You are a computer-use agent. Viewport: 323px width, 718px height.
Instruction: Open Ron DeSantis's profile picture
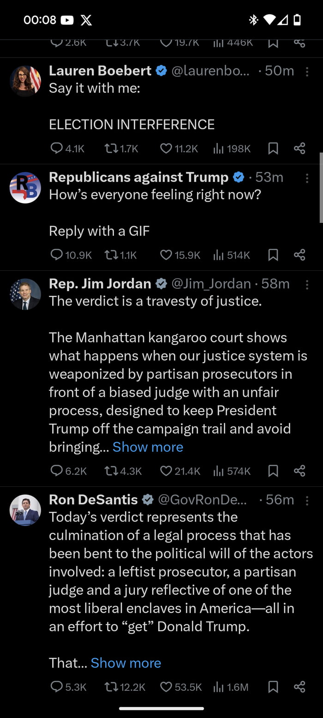coord(25,510)
